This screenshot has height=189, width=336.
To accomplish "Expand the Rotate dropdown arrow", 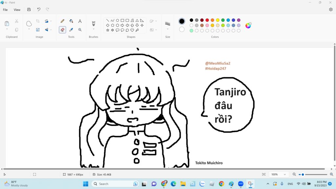I will 51,21.
